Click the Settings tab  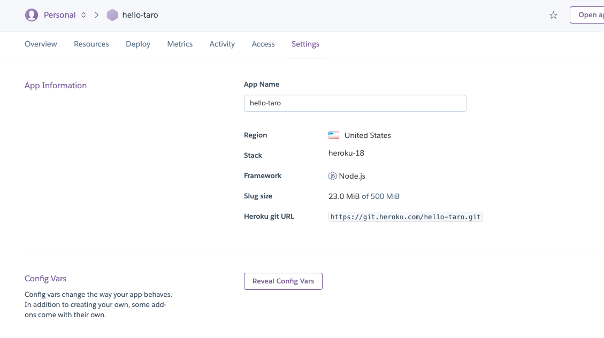coord(305,44)
